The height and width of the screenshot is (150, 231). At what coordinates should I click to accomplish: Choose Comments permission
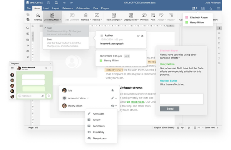101,126
